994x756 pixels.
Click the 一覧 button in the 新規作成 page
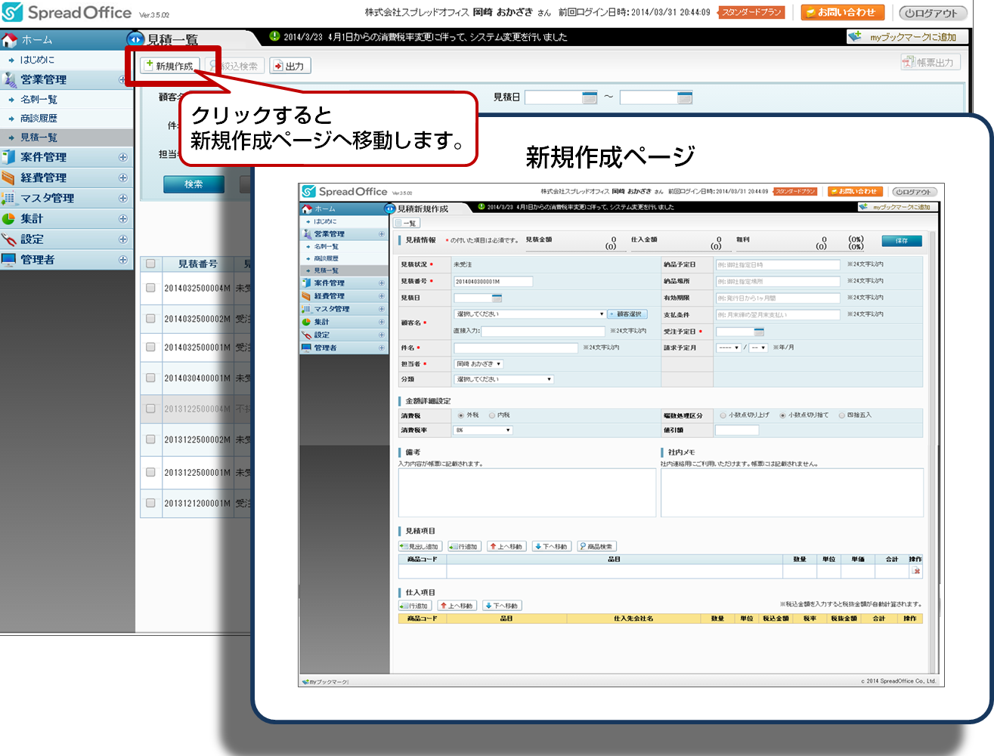(406, 224)
